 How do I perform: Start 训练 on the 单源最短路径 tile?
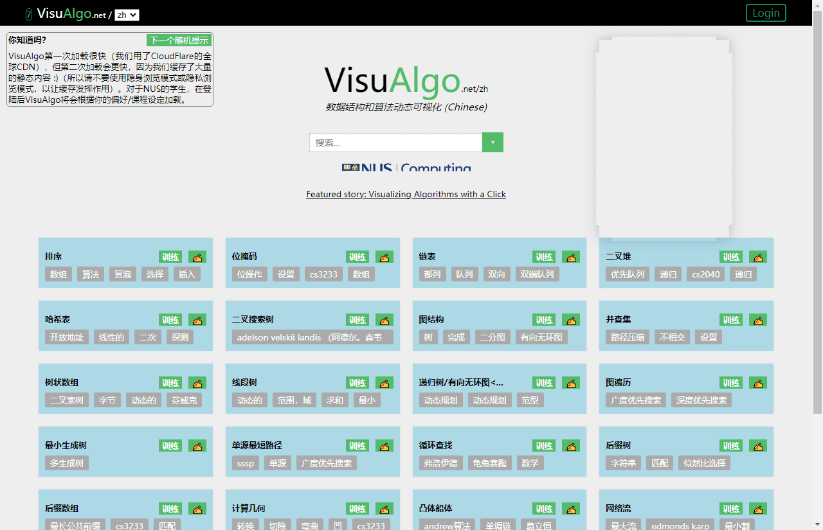(x=357, y=445)
